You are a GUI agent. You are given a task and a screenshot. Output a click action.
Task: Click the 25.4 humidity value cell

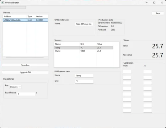click(99, 51)
